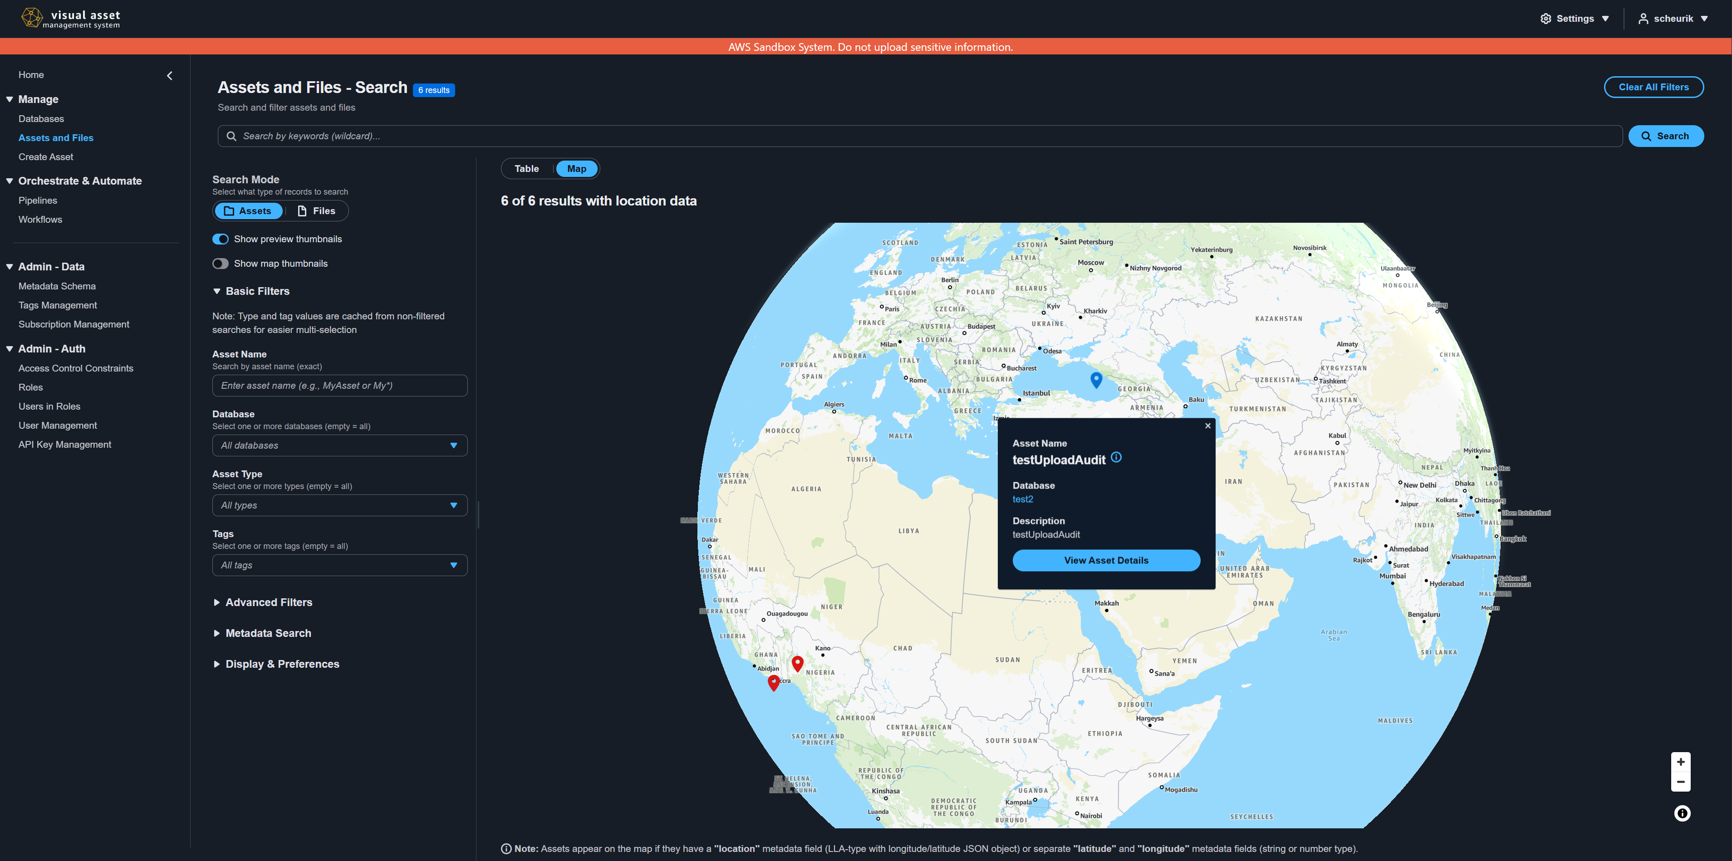The width and height of the screenshot is (1732, 861).
Task: Open Access Control Constraints page
Action: click(76, 368)
